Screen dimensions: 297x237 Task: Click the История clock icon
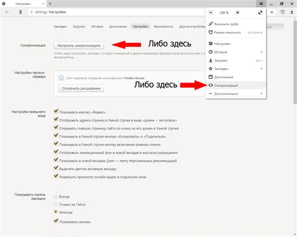(x=211, y=52)
